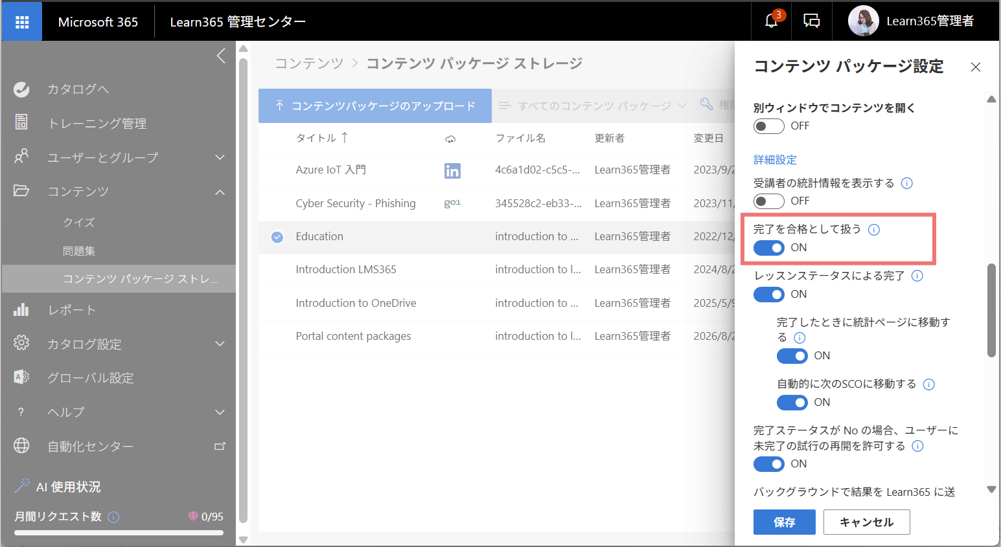This screenshot has height=547, width=1001.
Task: Open クイズ submenu item
Action: [78, 222]
